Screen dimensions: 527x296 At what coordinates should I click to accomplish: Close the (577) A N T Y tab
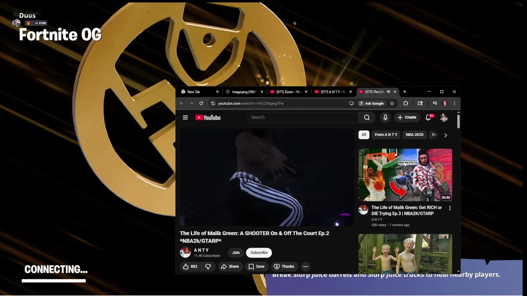click(x=350, y=92)
